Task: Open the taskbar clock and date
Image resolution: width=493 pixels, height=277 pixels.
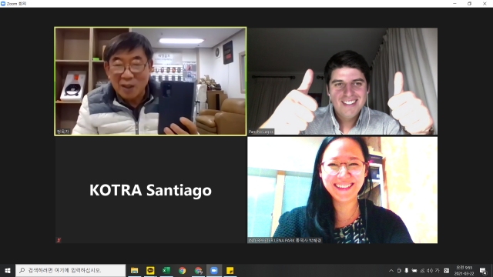Action: 464,270
